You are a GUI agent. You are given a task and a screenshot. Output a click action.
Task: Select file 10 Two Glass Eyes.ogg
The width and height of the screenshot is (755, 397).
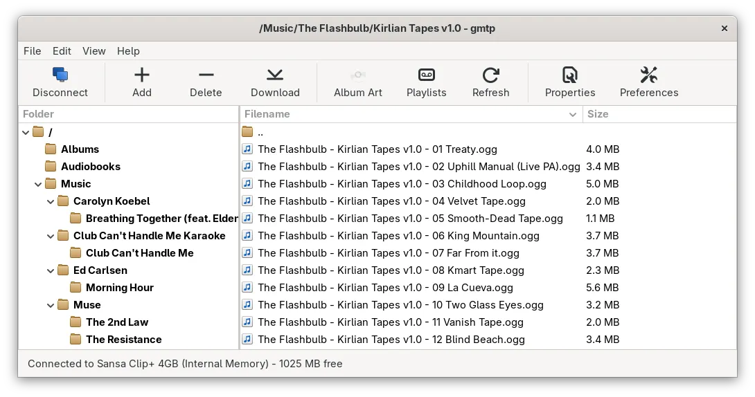click(x=400, y=305)
